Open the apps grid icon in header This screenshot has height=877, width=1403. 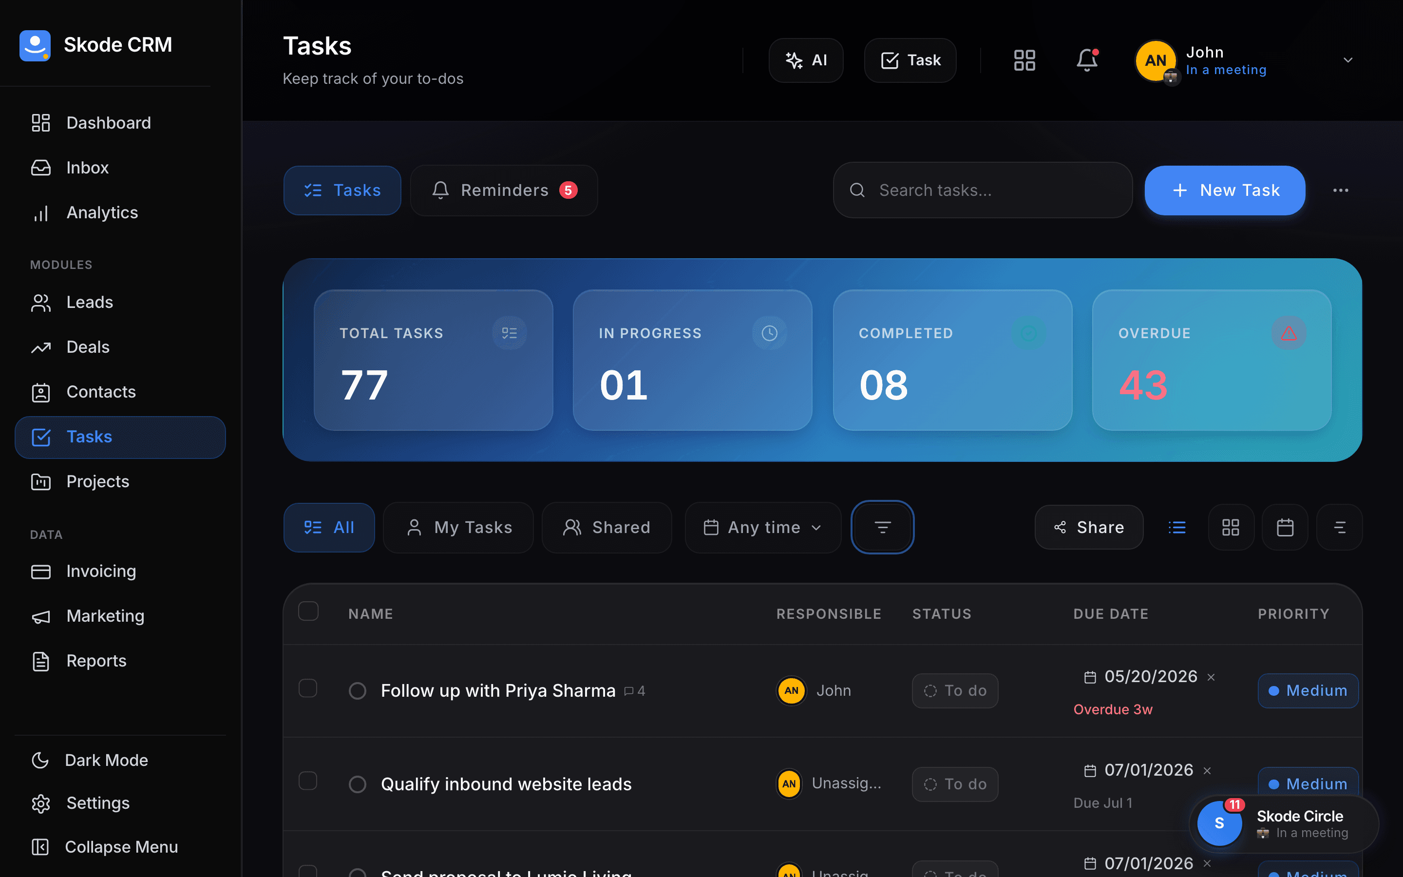[x=1024, y=60]
